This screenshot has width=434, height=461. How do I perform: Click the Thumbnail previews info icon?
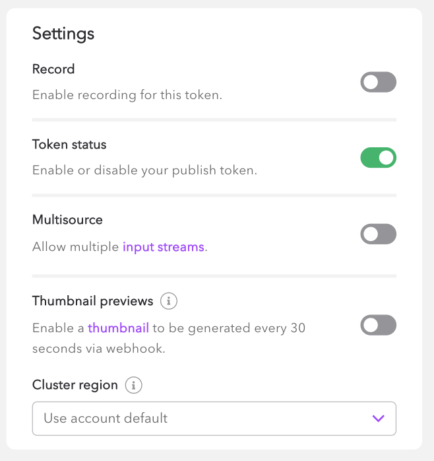click(169, 302)
